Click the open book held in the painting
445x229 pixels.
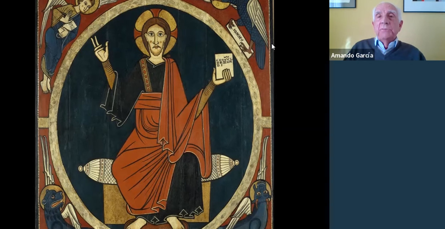click(x=224, y=66)
